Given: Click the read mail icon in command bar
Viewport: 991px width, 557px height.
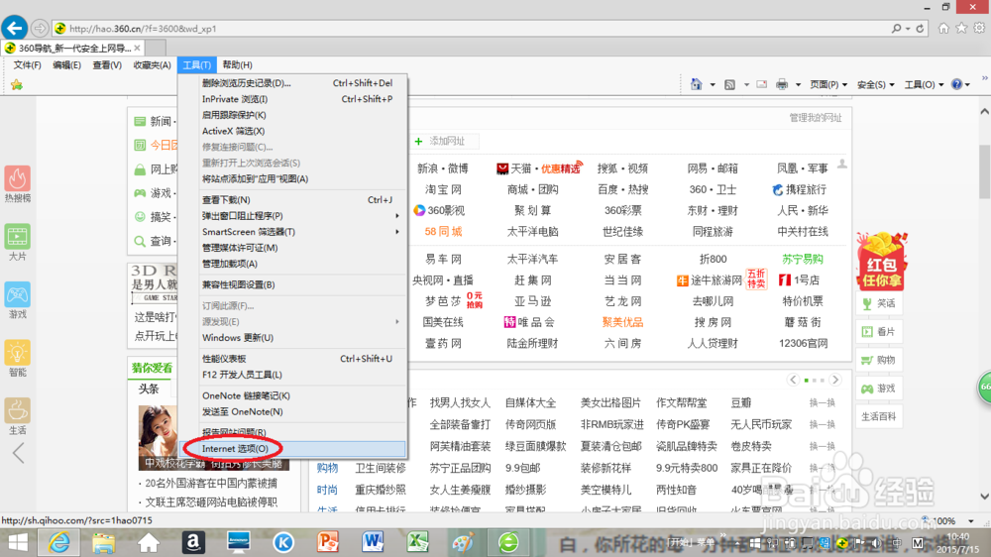Looking at the screenshot, I should [761, 84].
